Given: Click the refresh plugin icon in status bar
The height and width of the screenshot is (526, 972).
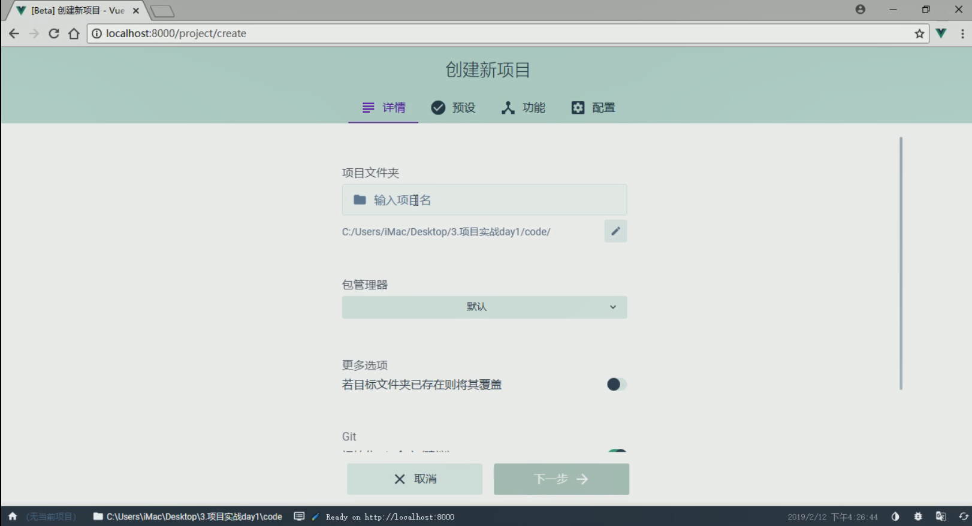Looking at the screenshot, I should coord(964,516).
